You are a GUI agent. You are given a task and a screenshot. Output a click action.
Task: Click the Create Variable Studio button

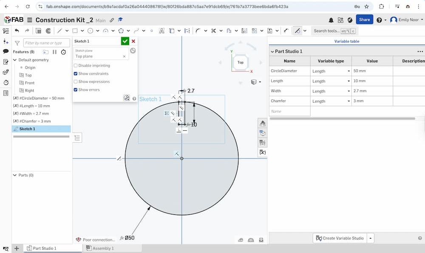pos(340,238)
